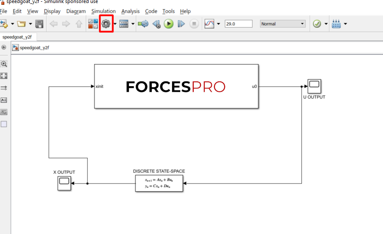The width and height of the screenshot is (383, 234).
Task: Open the Simulation Data Inspector icon
Action: tap(209, 24)
